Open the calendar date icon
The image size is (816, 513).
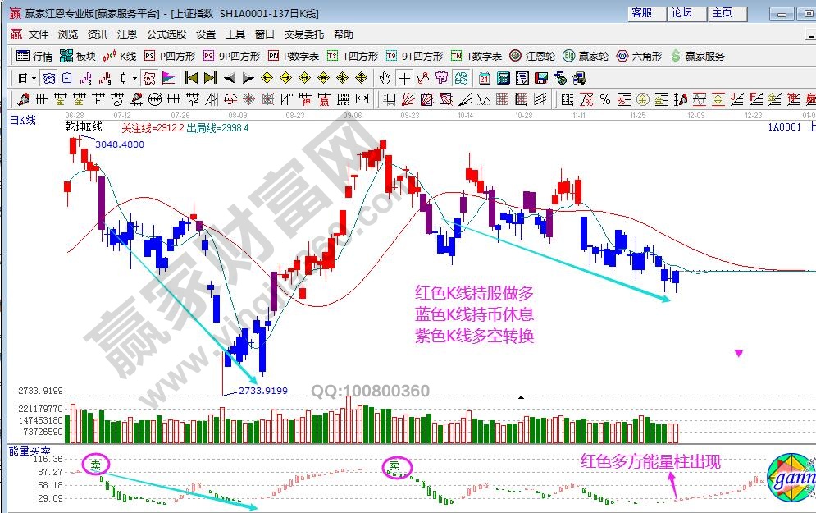point(484,78)
